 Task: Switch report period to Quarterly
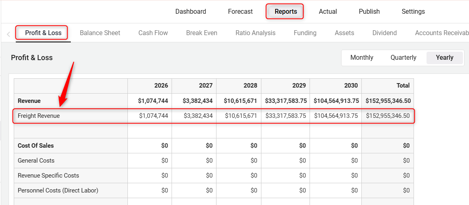pos(403,57)
